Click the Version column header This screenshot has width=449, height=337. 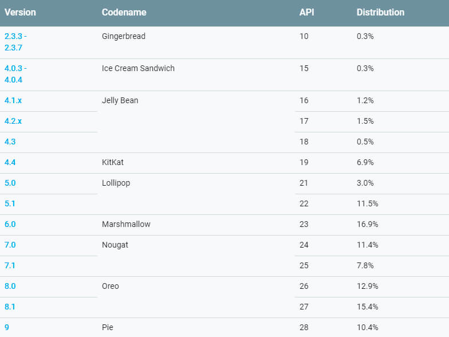20,12
